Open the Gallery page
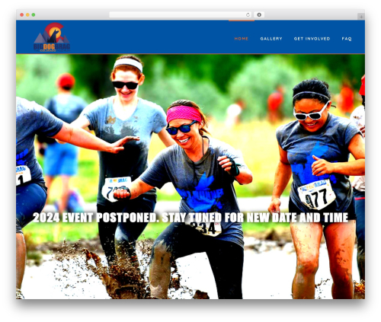This screenshot has height=322, width=381. click(271, 39)
